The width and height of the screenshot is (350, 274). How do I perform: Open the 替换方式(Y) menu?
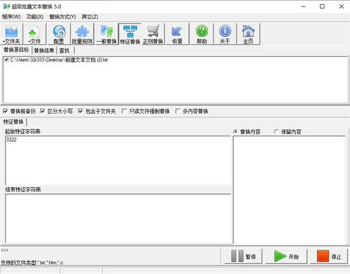click(x=65, y=16)
